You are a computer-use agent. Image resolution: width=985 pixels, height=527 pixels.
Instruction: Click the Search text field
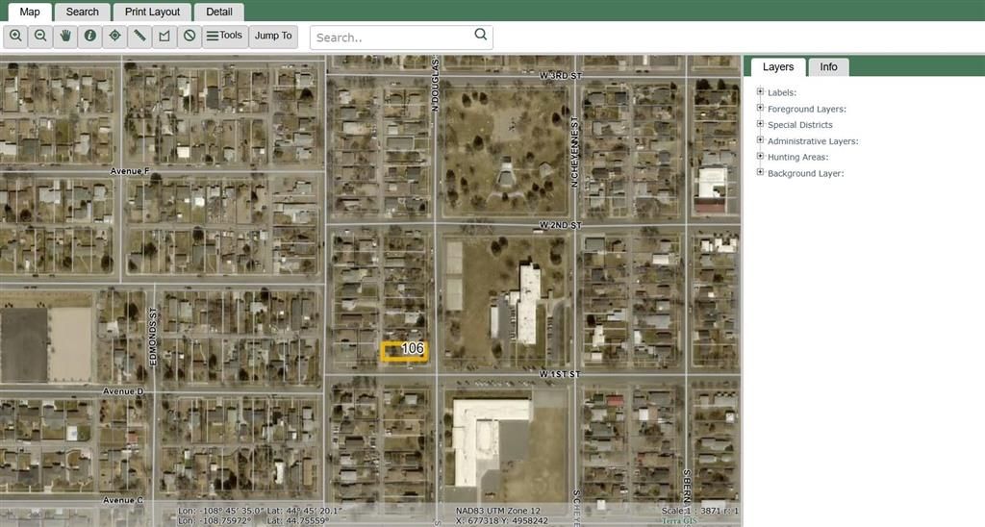point(392,38)
